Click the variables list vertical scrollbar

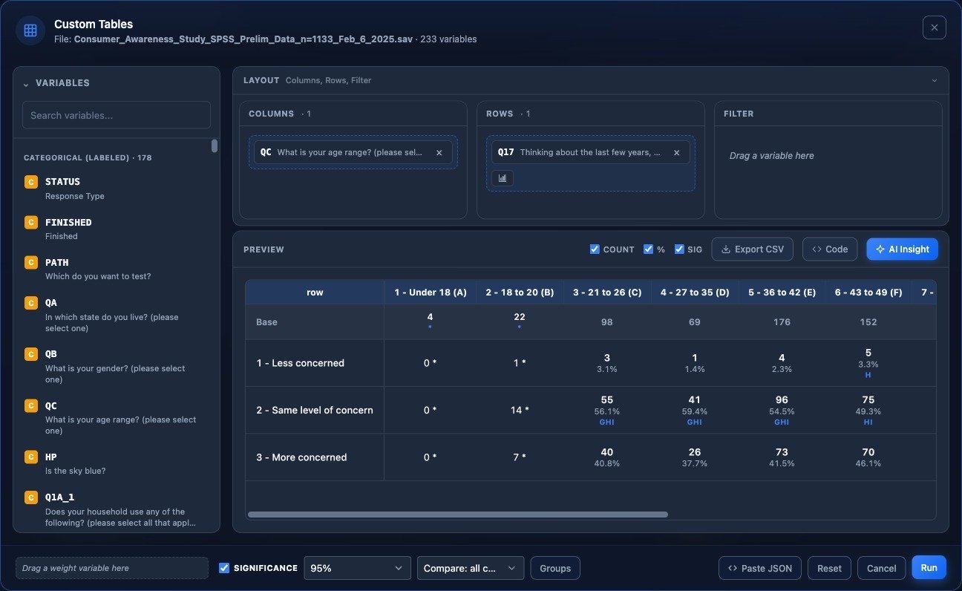pos(215,146)
